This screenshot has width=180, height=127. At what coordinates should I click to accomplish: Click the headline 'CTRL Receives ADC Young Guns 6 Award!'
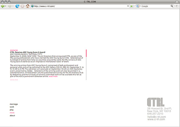28,52
